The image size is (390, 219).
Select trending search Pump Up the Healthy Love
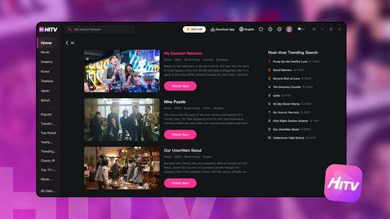290,61
